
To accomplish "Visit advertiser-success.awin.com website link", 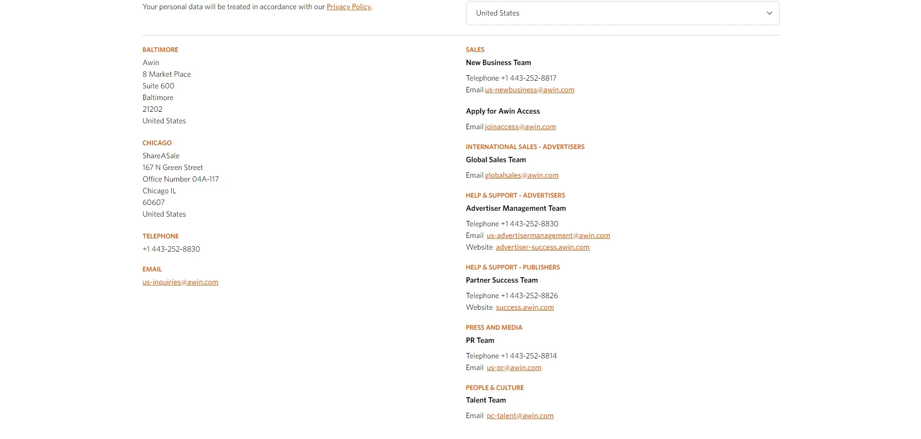I will pyautogui.click(x=542, y=247).
